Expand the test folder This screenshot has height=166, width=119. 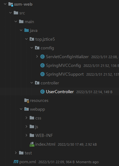16,153
